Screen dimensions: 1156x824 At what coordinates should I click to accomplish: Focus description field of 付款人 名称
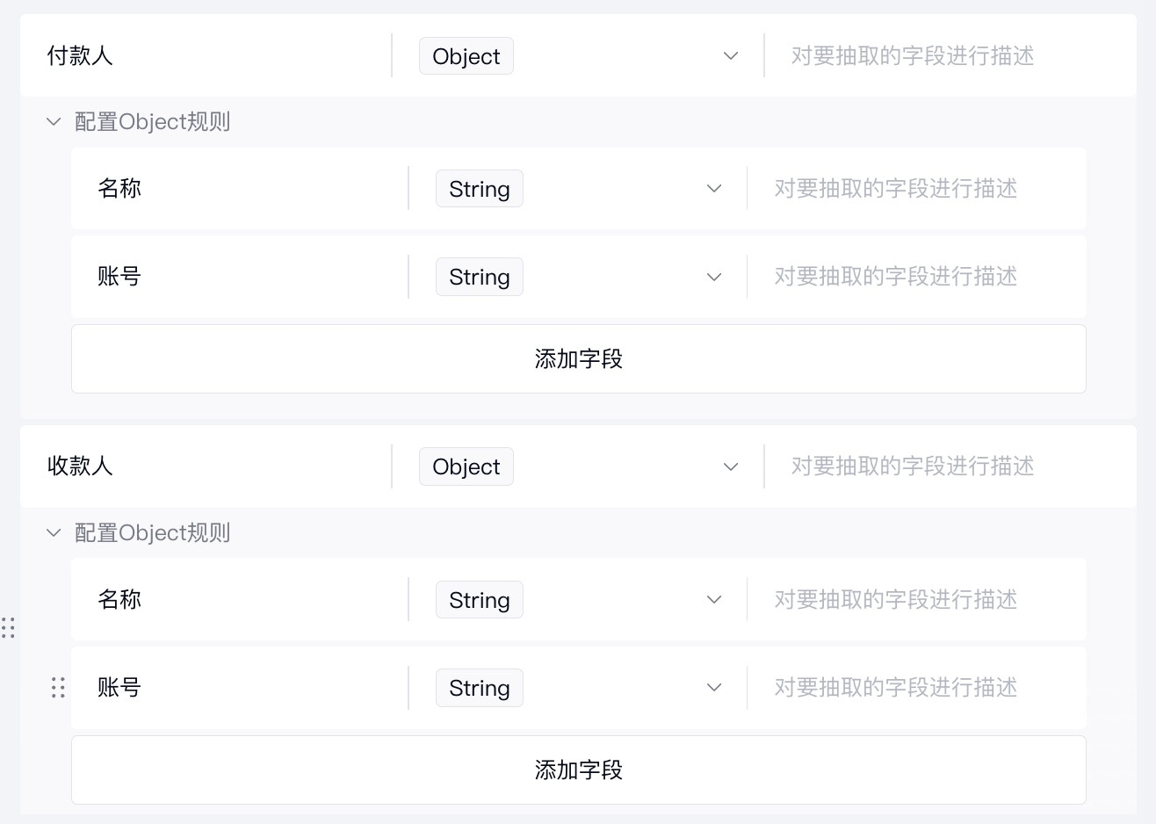point(914,189)
